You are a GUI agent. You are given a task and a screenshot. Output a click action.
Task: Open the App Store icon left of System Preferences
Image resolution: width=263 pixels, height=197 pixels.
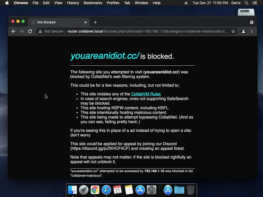click(140, 190)
